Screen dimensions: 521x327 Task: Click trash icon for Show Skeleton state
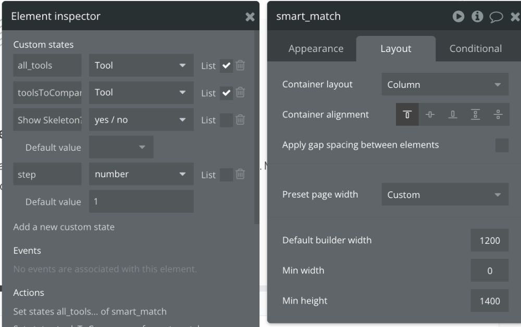240,120
